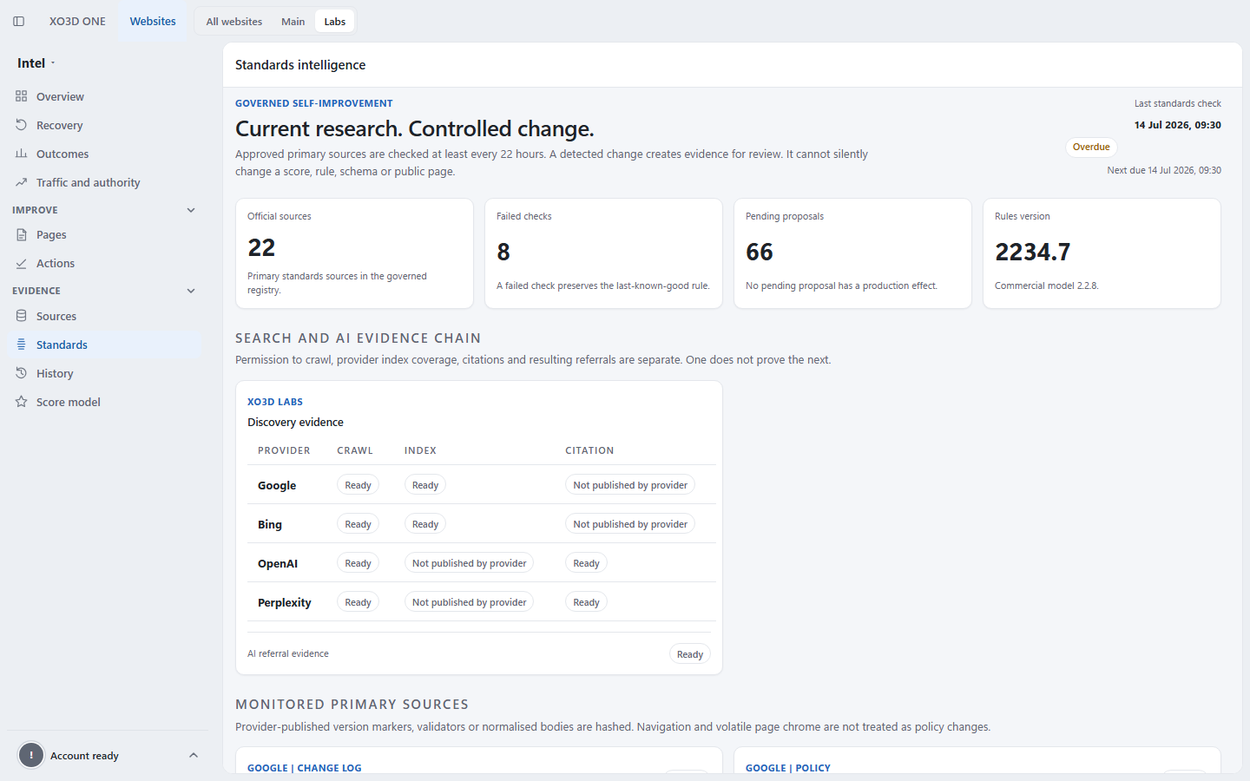The height and width of the screenshot is (781, 1250).
Task: Collapse the IMPROVE section chevron
Action: tap(191, 210)
